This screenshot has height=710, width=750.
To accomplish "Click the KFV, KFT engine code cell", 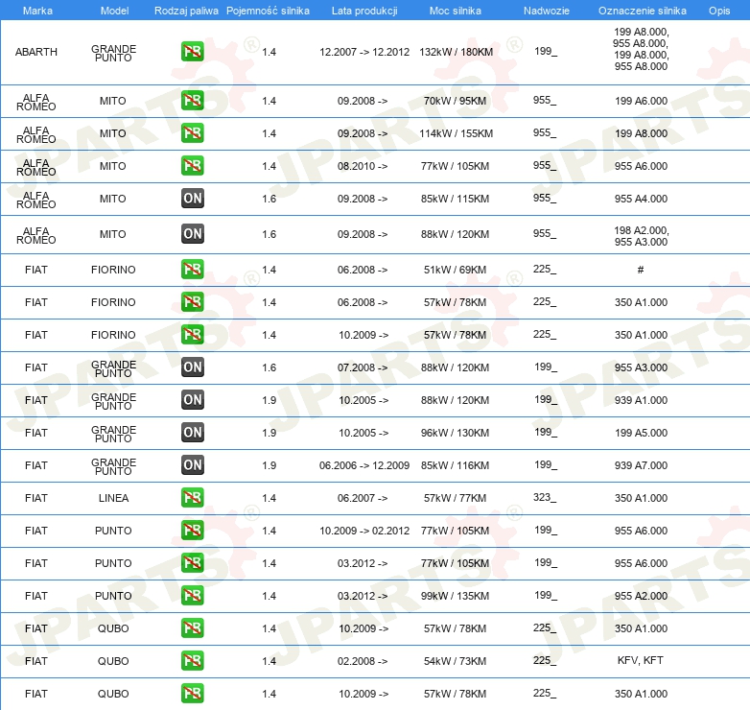I will coord(641,661).
